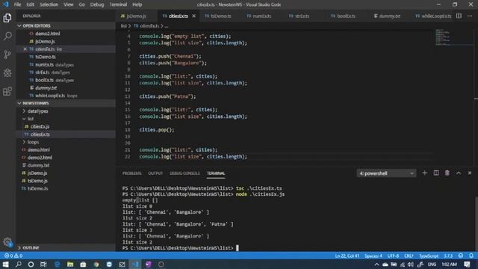
Task: Open Chrome from the taskbar
Action: pos(96,264)
